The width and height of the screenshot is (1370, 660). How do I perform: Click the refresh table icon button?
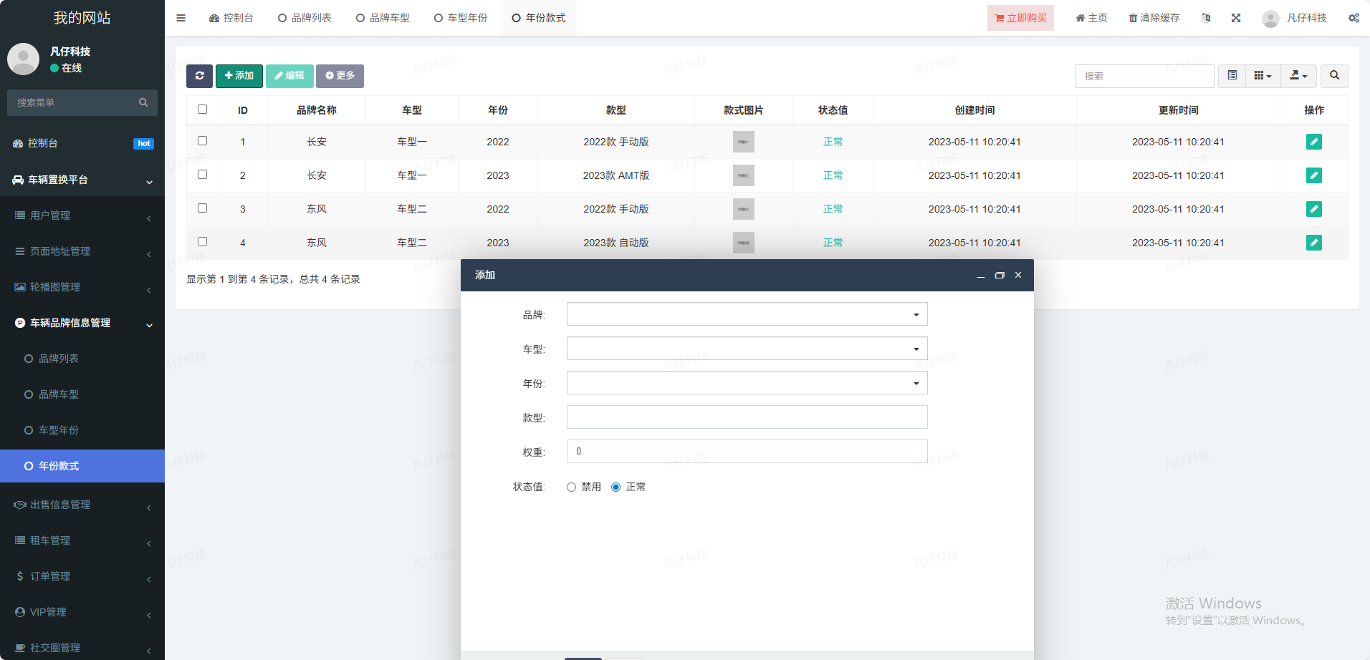coord(199,76)
